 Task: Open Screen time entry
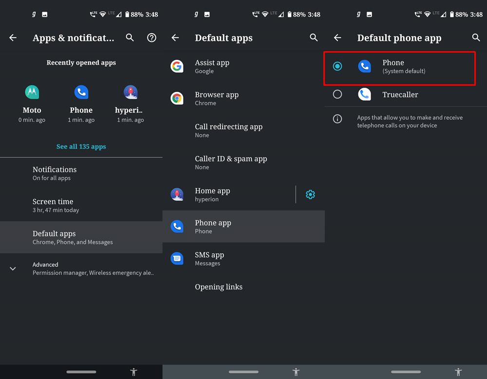click(81, 206)
